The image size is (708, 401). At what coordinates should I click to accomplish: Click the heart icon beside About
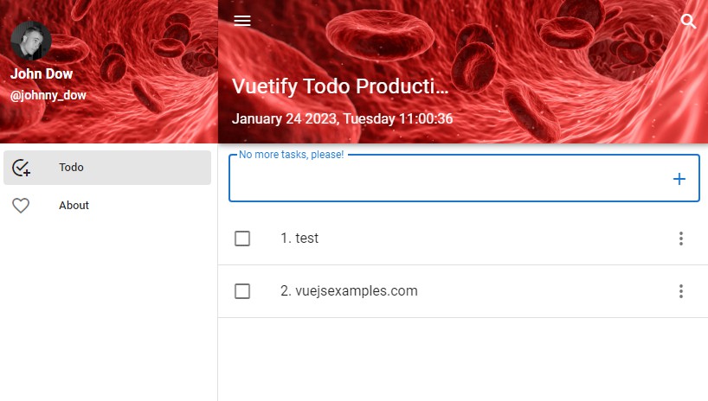point(21,206)
